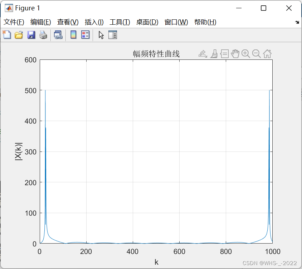The width and height of the screenshot is (302, 269).
Task: Click x-axis tick label 800
Action: coord(226,251)
